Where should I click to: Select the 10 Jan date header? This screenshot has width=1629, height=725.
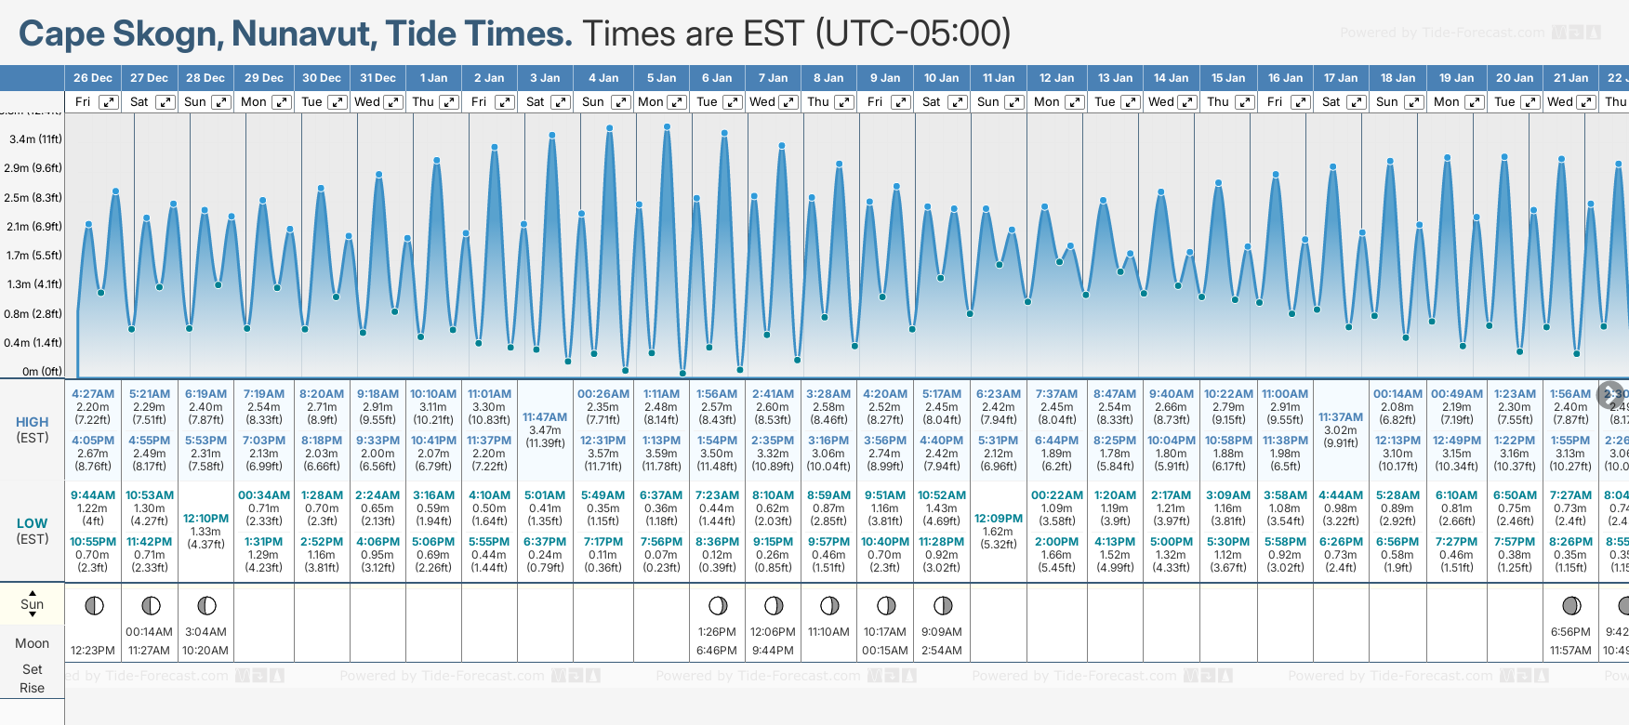point(942,78)
